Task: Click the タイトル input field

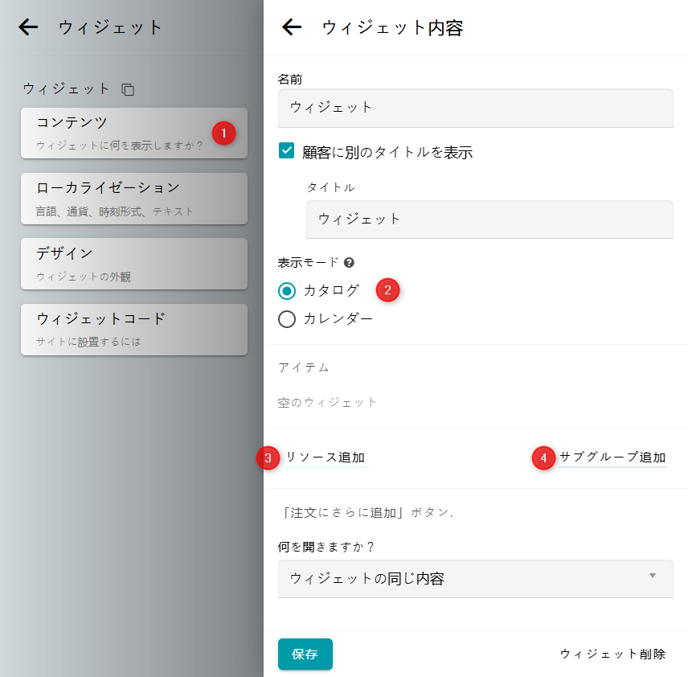Action: (x=489, y=219)
